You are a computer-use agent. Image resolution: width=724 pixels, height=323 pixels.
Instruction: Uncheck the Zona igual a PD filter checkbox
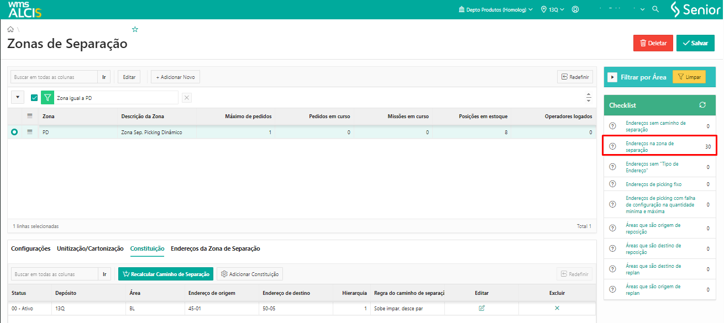click(x=34, y=98)
